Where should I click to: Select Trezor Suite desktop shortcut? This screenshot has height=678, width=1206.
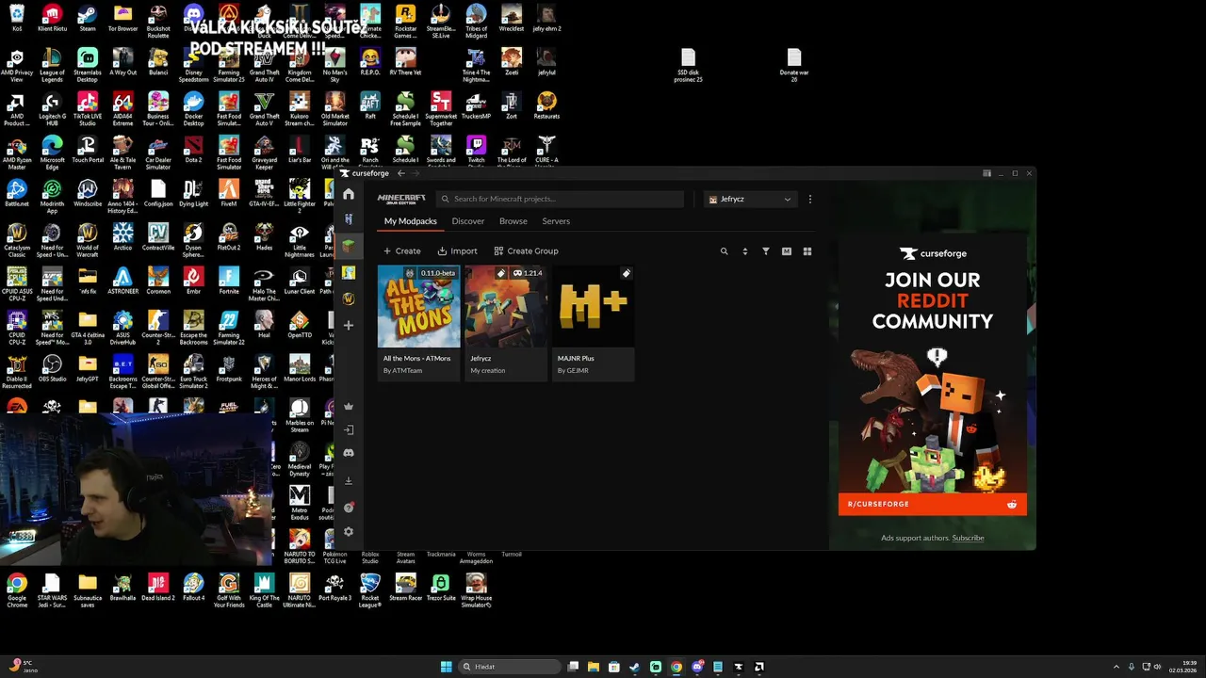click(441, 588)
